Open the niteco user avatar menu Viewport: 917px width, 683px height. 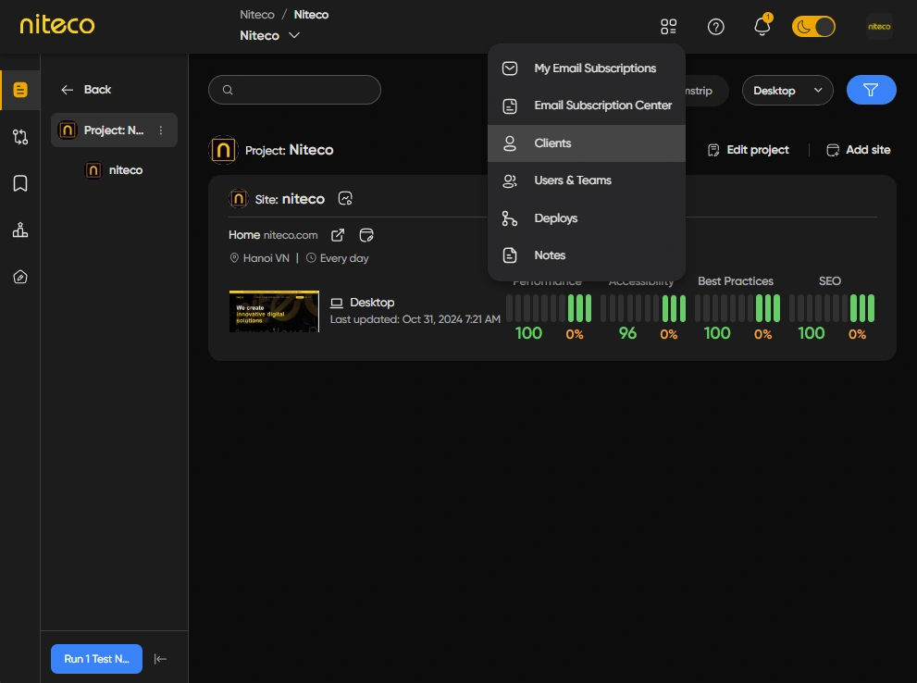pos(879,27)
